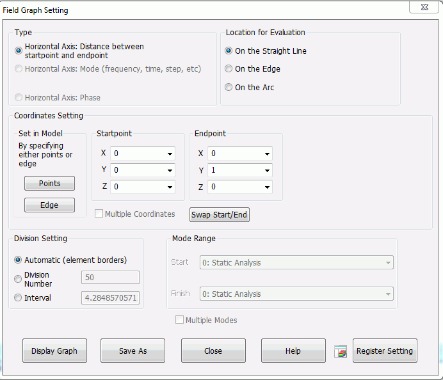
Task: Expand Endpoint X coordinate dropdown
Action: click(267, 154)
